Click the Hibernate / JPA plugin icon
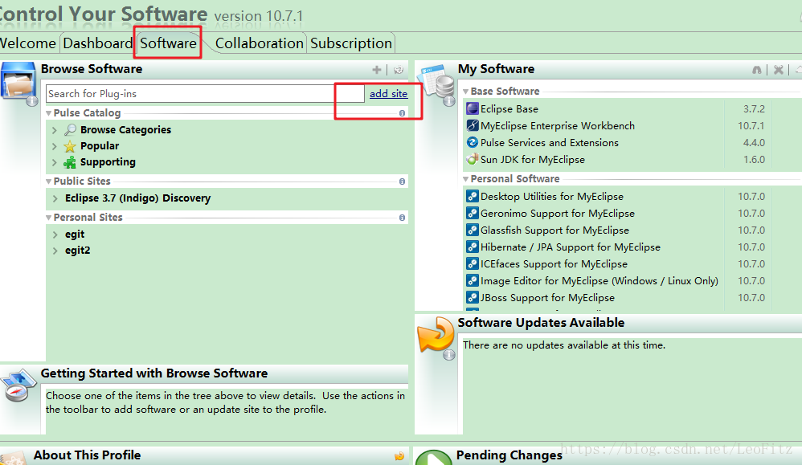Image resolution: width=802 pixels, height=465 pixels. click(x=473, y=247)
